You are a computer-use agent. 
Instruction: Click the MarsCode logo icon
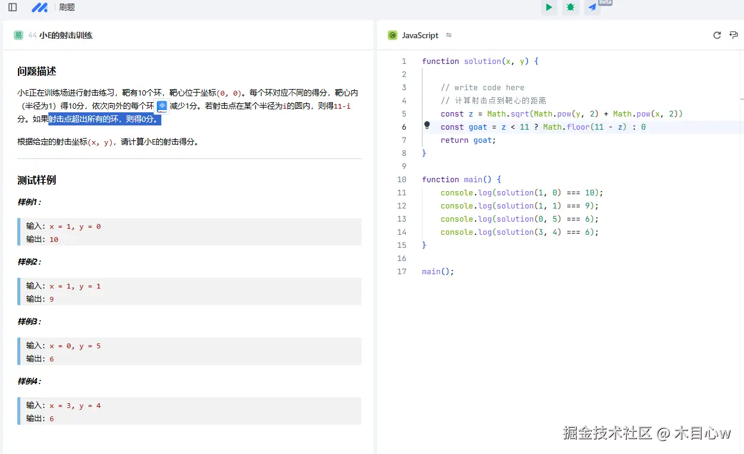(x=39, y=7)
